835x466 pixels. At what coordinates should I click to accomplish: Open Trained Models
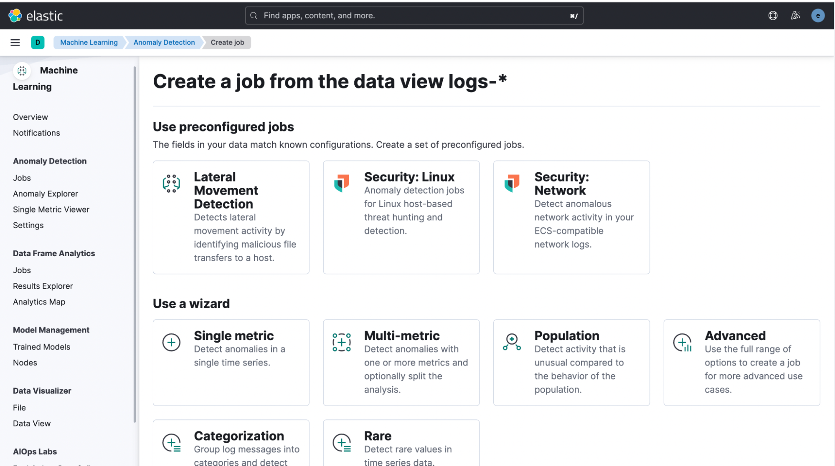pyautogui.click(x=41, y=347)
